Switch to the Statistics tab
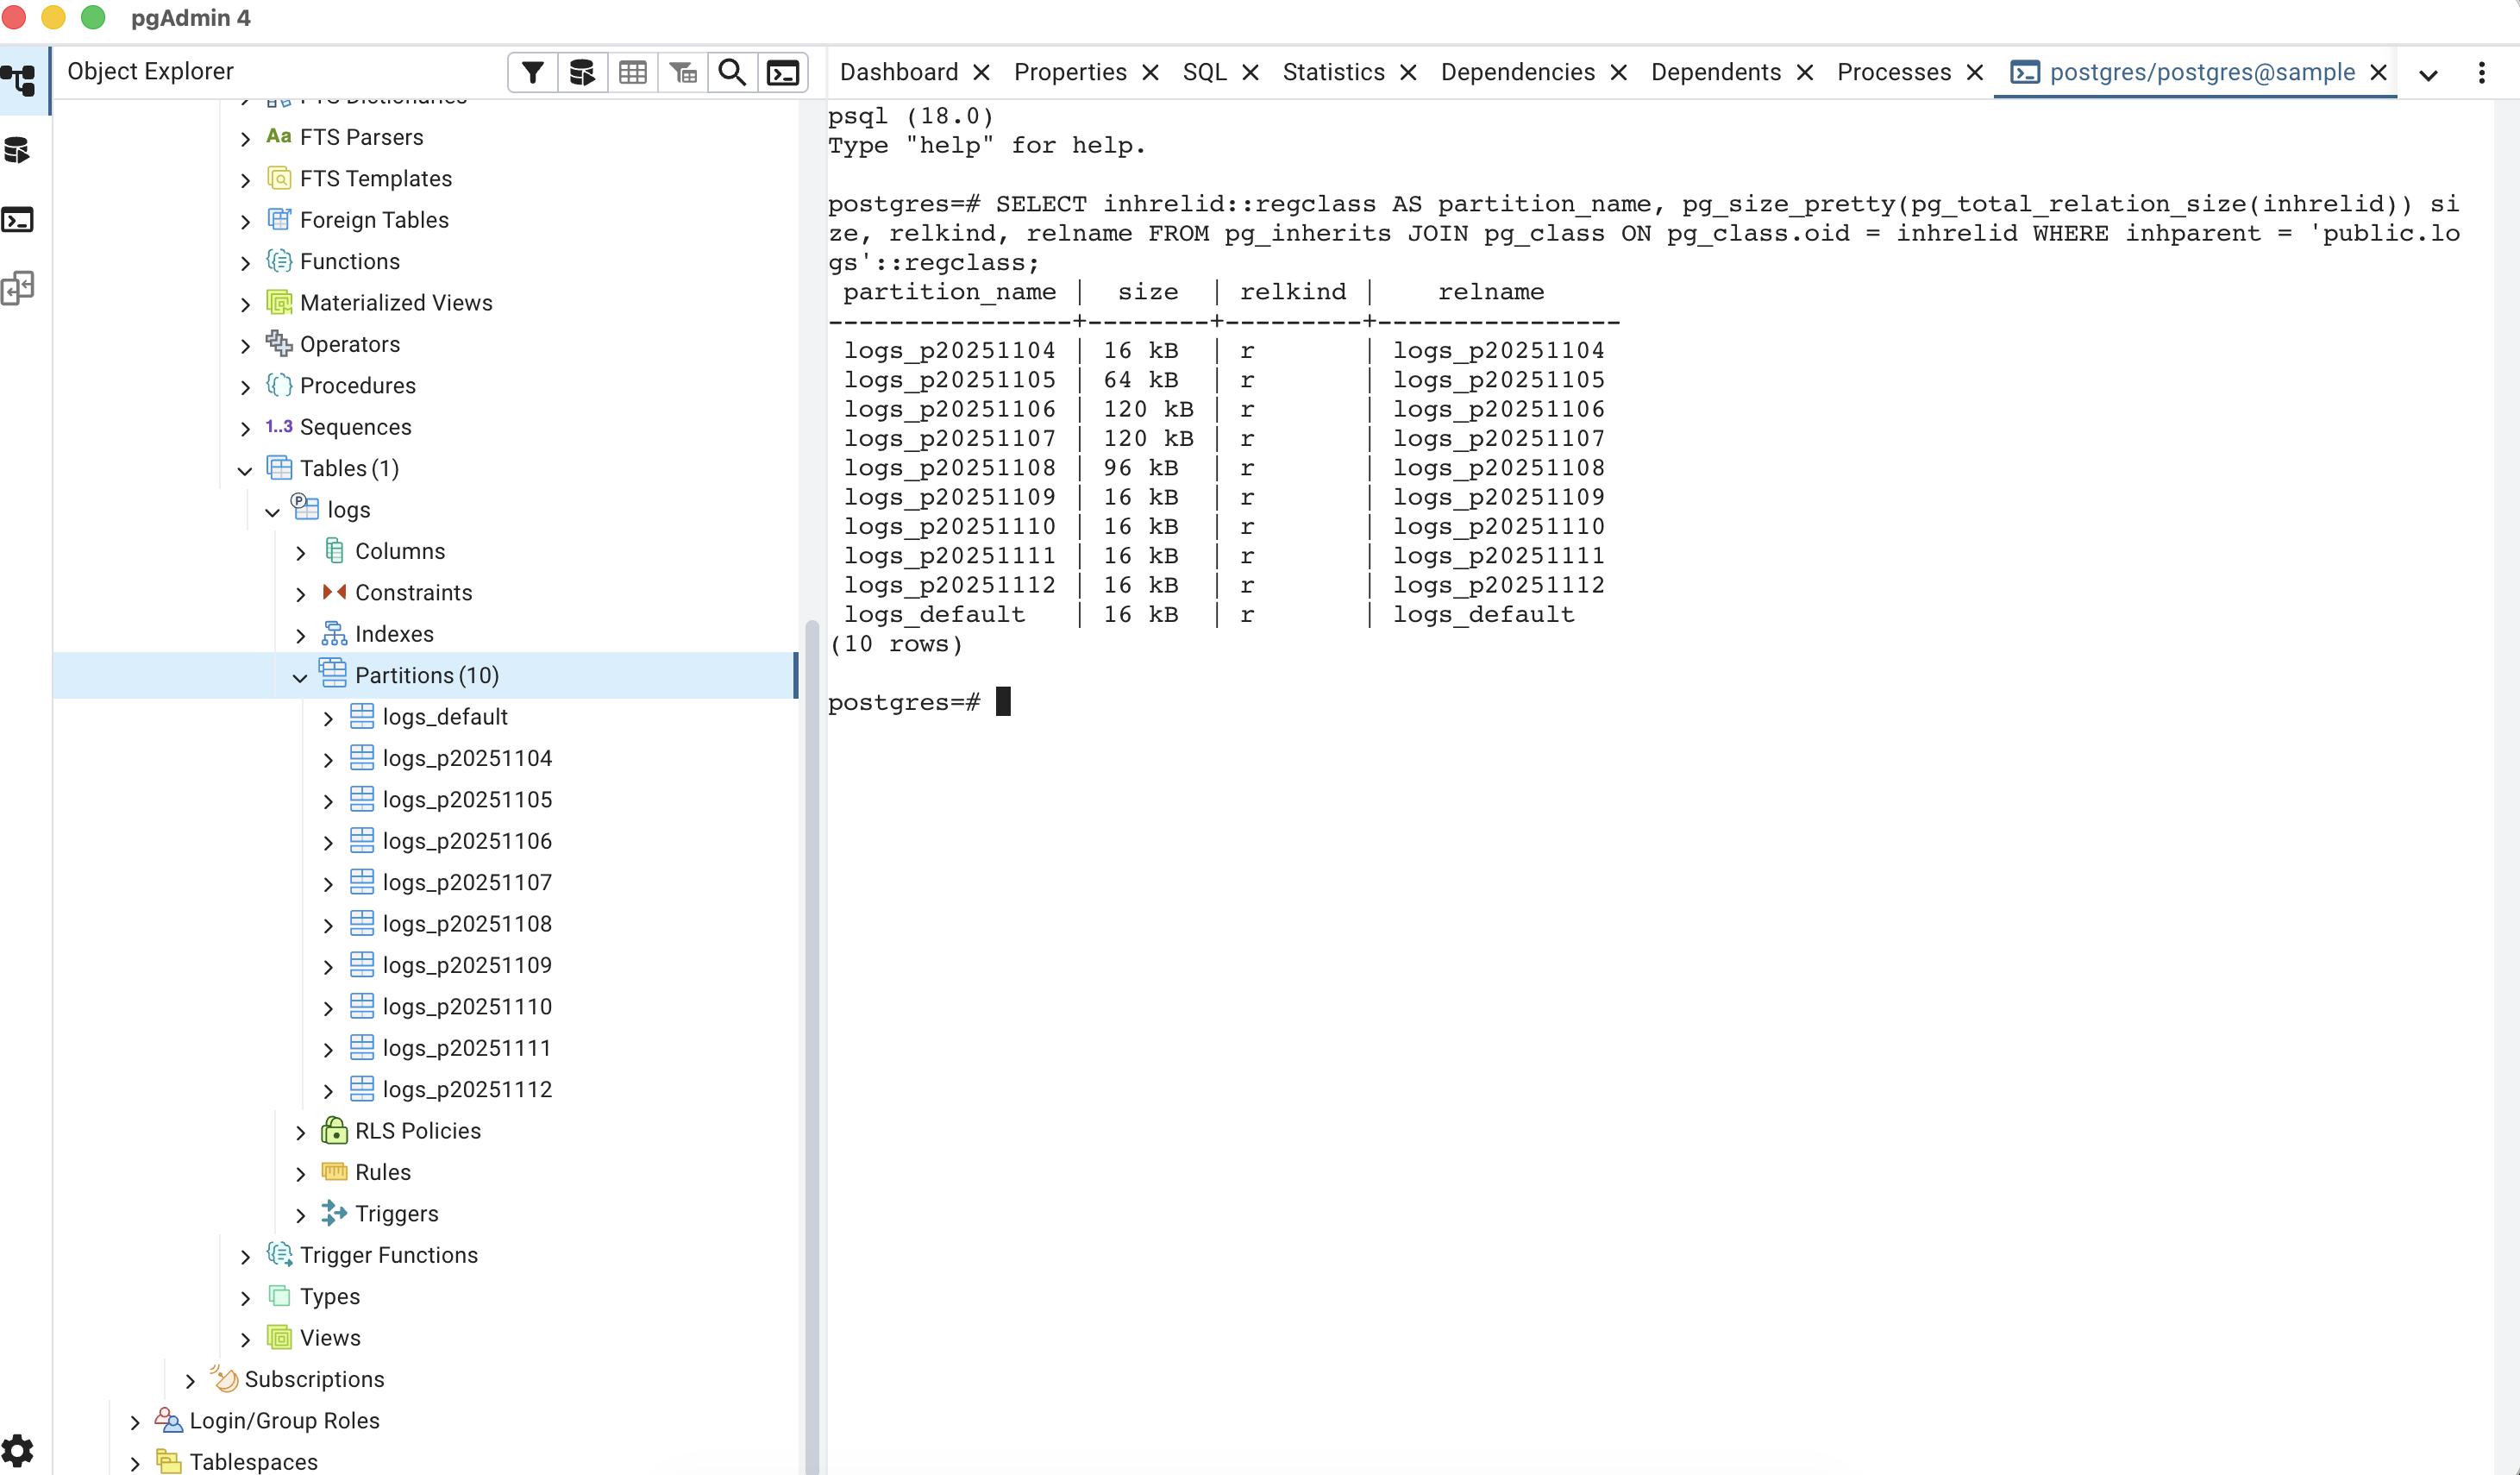Viewport: 2520px width, 1475px height. coord(1333,73)
